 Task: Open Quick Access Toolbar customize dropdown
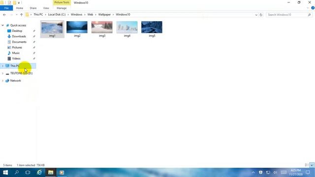19,3
